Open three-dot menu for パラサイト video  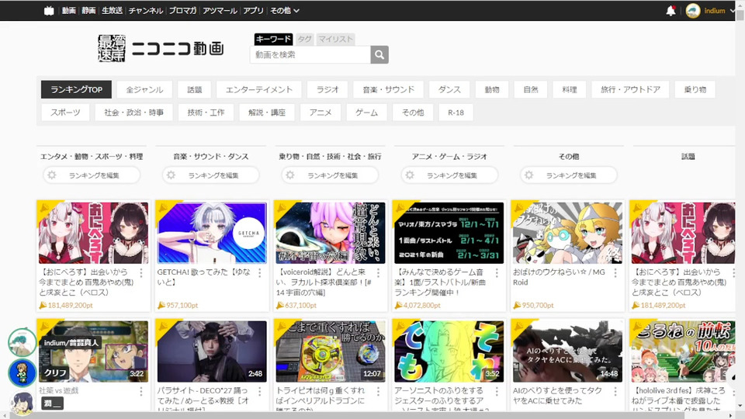click(x=259, y=391)
